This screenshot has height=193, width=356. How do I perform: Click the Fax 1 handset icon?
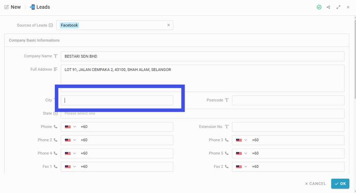pyautogui.click(x=56, y=167)
